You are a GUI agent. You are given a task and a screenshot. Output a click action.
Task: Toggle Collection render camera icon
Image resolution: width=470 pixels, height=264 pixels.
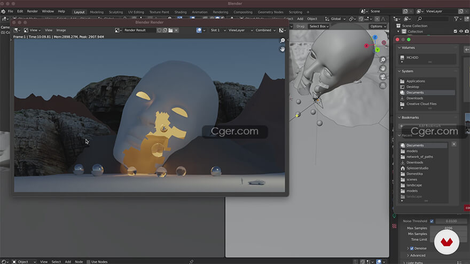(467, 31)
